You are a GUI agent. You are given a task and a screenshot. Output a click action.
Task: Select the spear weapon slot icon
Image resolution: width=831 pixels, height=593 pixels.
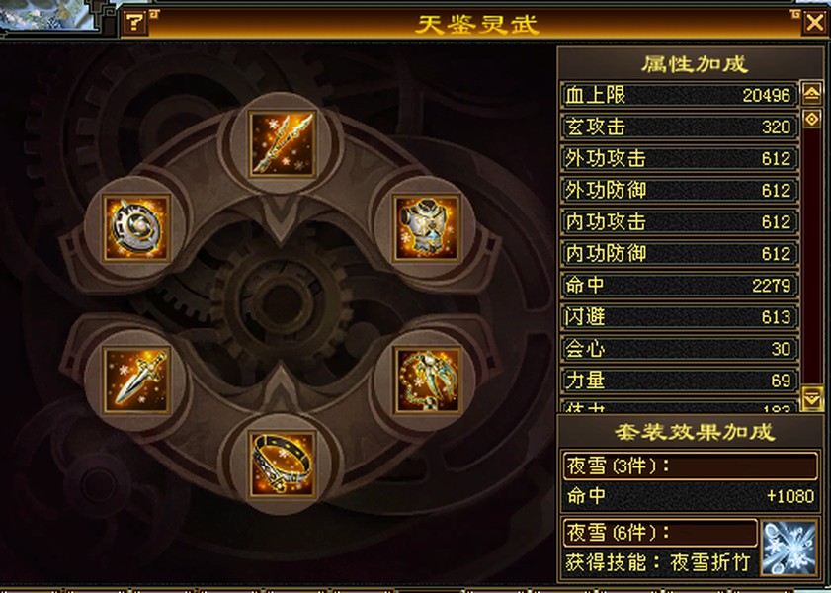click(282, 143)
